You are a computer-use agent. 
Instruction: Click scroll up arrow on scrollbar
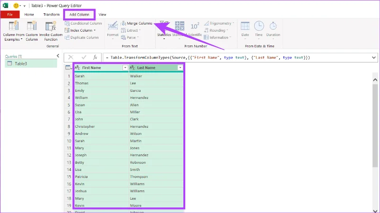[375, 80]
